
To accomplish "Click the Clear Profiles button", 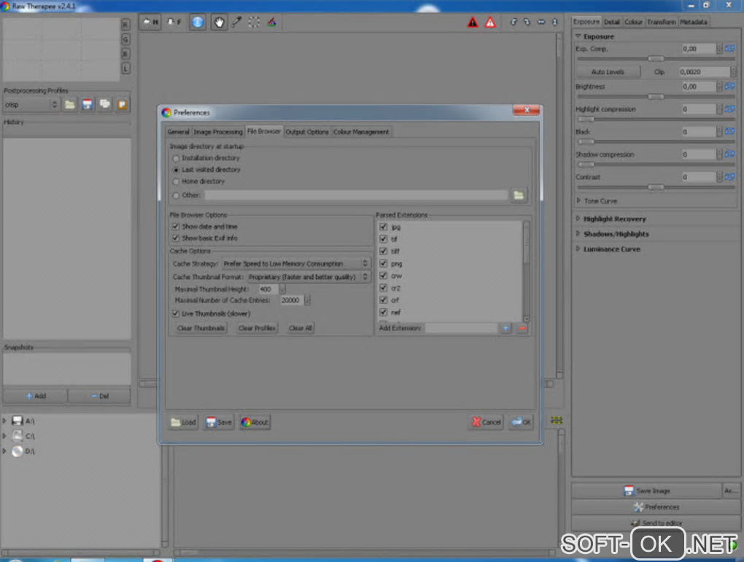I will [257, 328].
